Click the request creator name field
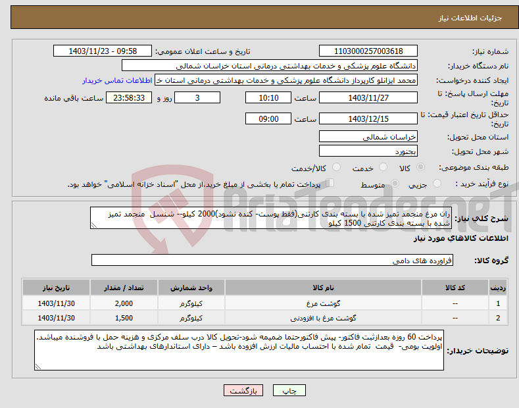Screen dimensions: 519x408 (x=286, y=80)
